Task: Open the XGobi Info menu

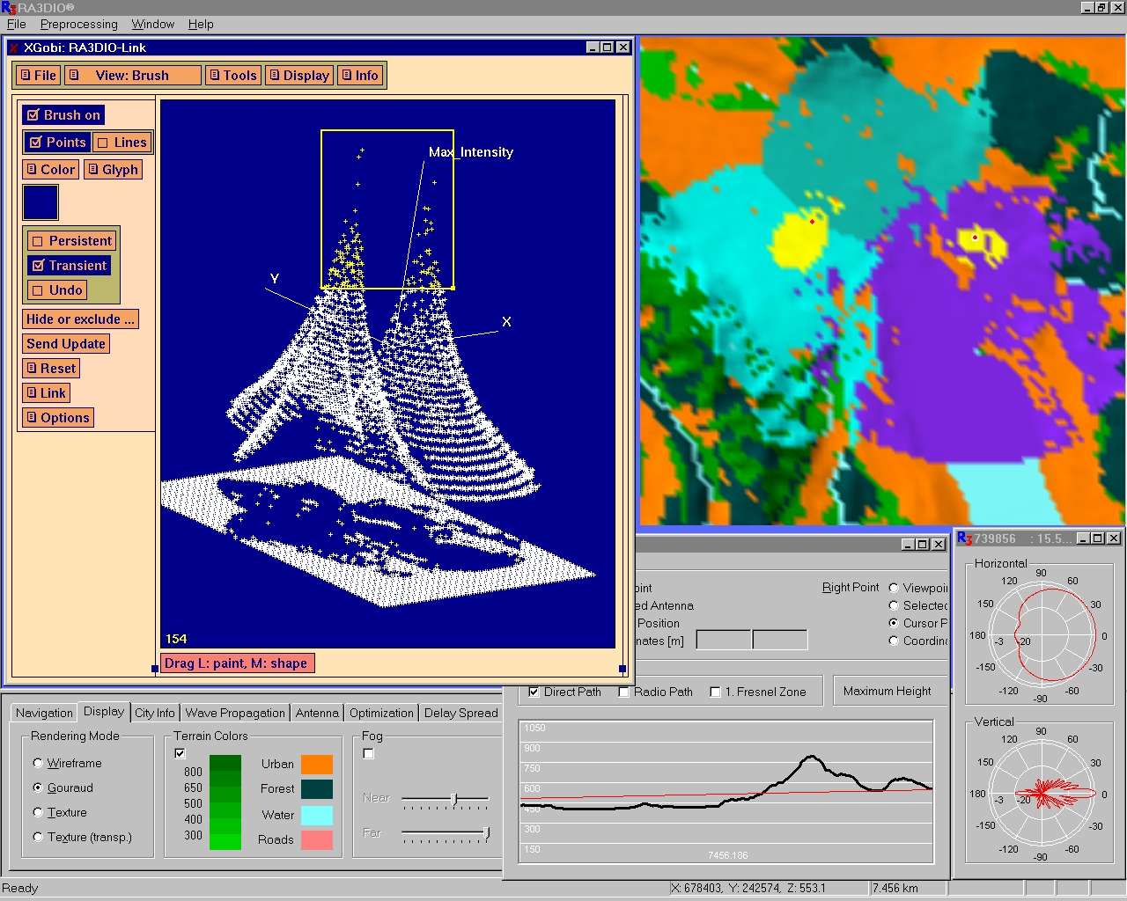Action: (x=360, y=76)
